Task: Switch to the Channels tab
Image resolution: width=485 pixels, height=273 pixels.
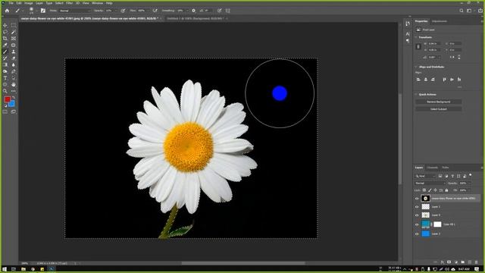Action: click(x=432, y=168)
